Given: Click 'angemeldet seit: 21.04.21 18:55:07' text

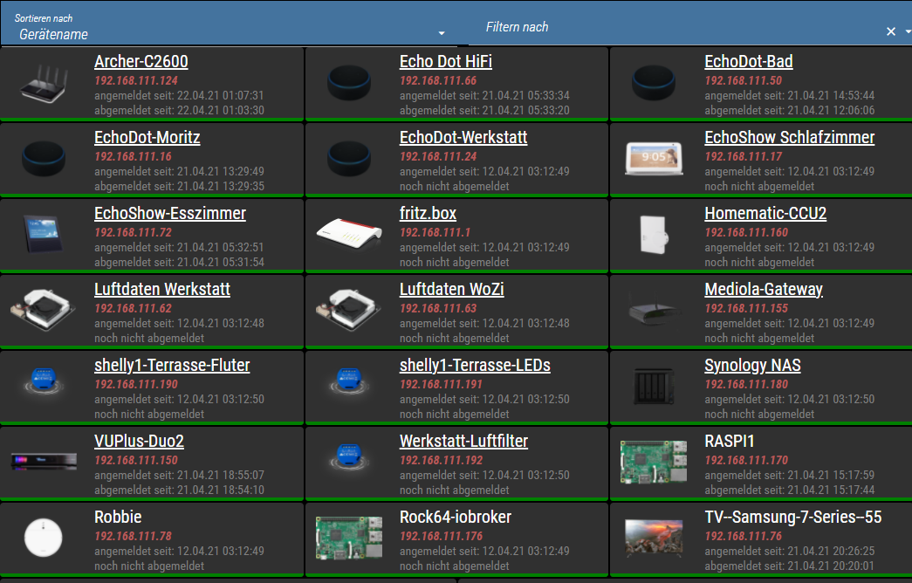Looking at the screenshot, I should 179,476.
